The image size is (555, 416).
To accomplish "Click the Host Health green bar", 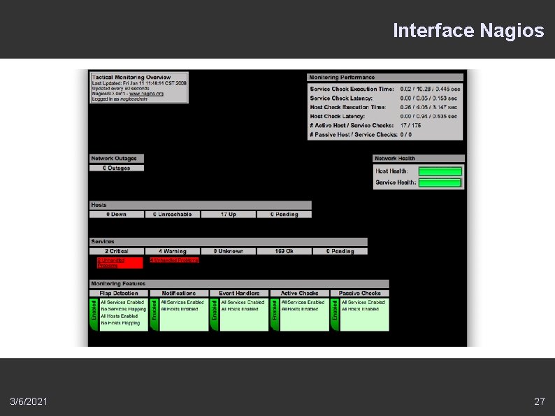I will click(x=440, y=171).
